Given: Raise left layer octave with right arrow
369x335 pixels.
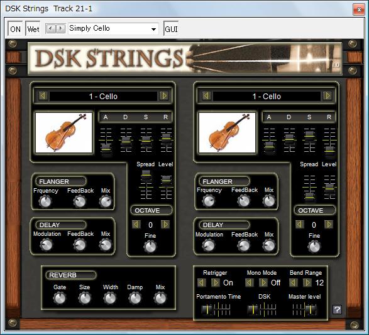Looking at the screenshot, I should tap(165, 225).
